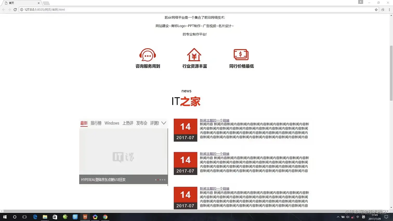Show hidden system tray icons
Image resolution: width=393 pixels, height=221 pixels.
point(338,217)
